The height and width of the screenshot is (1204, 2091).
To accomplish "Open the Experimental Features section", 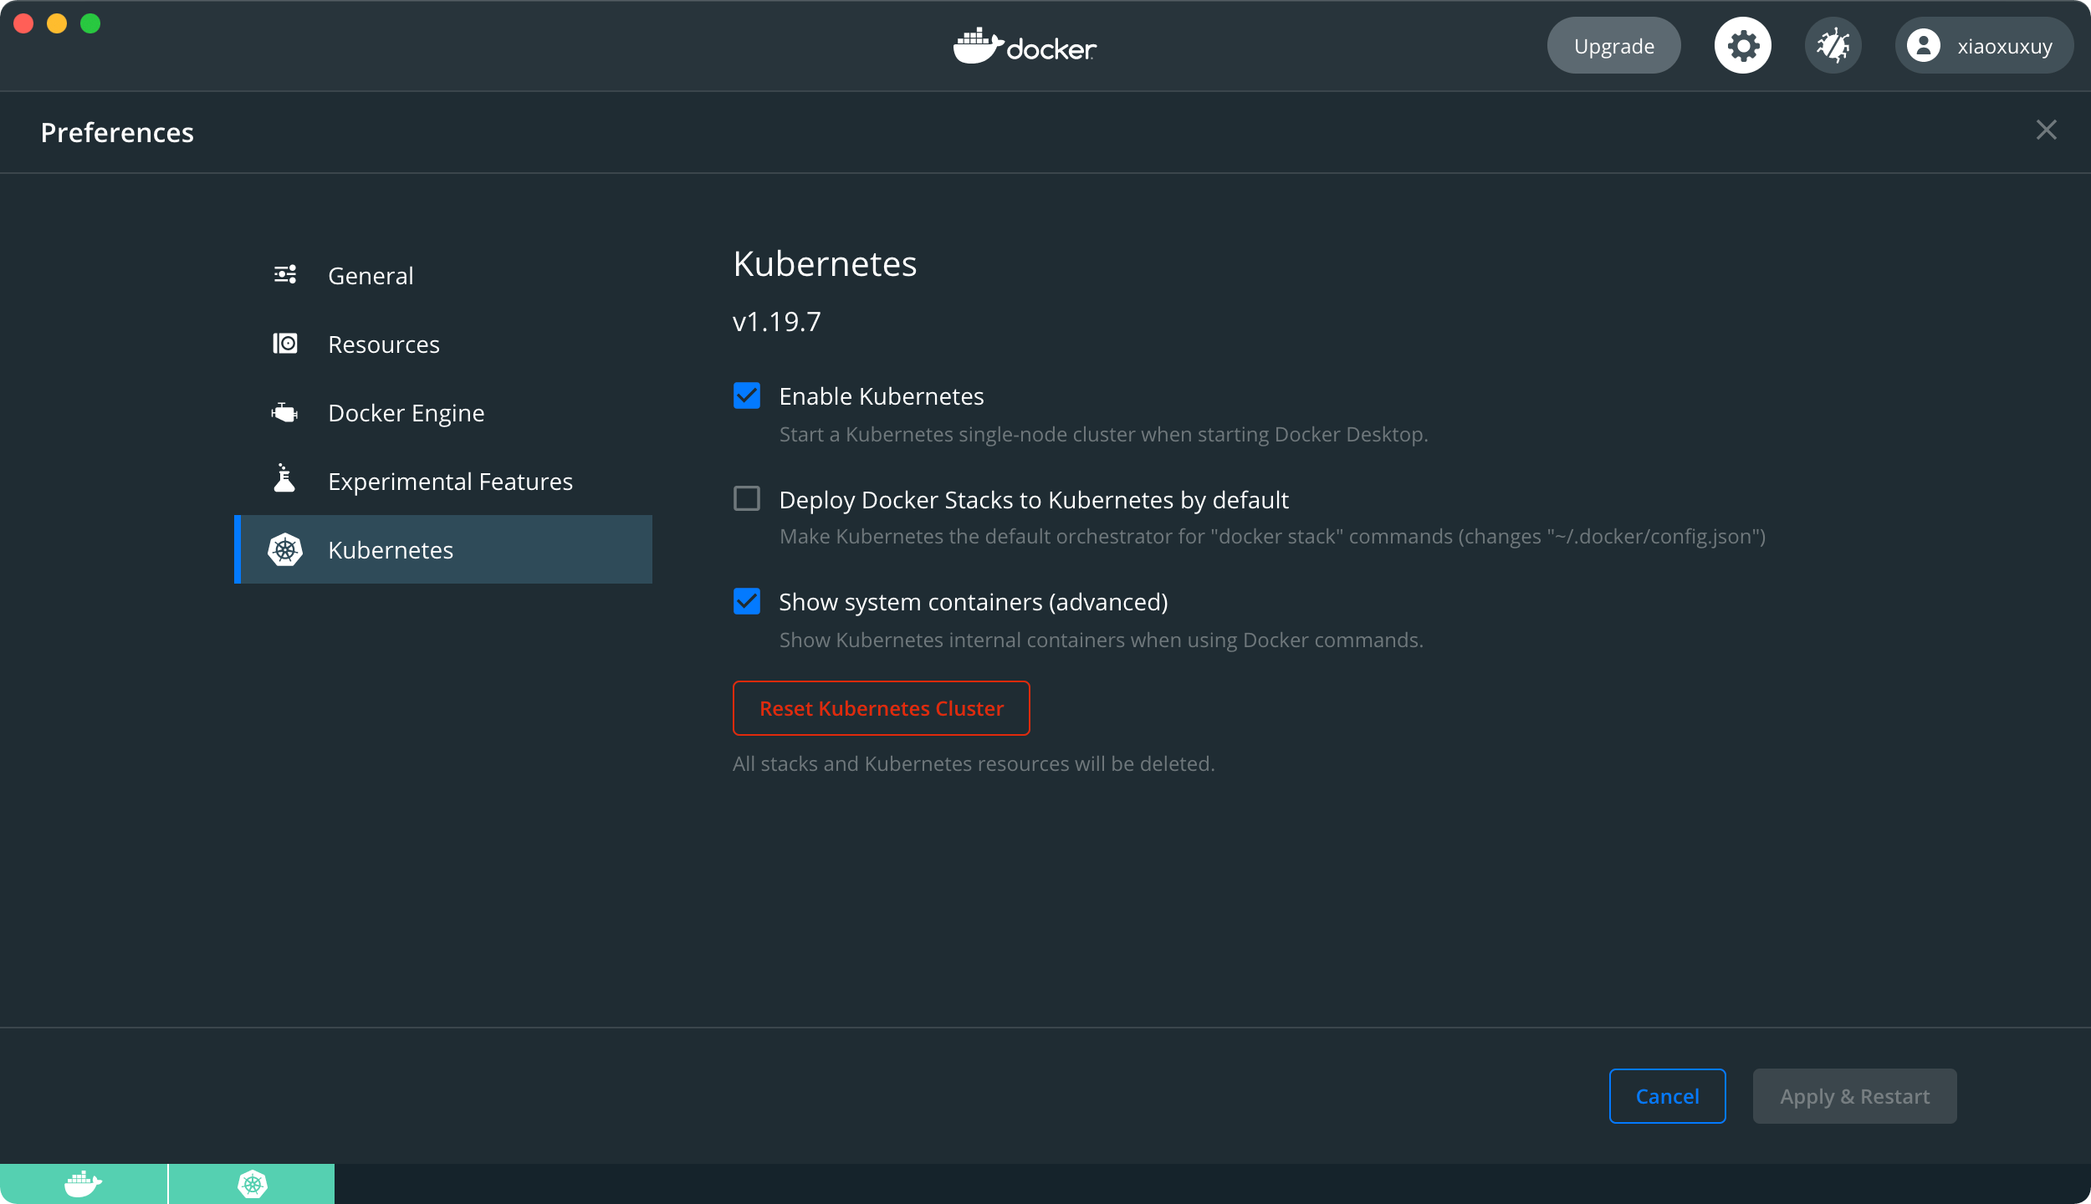I will (x=450, y=482).
